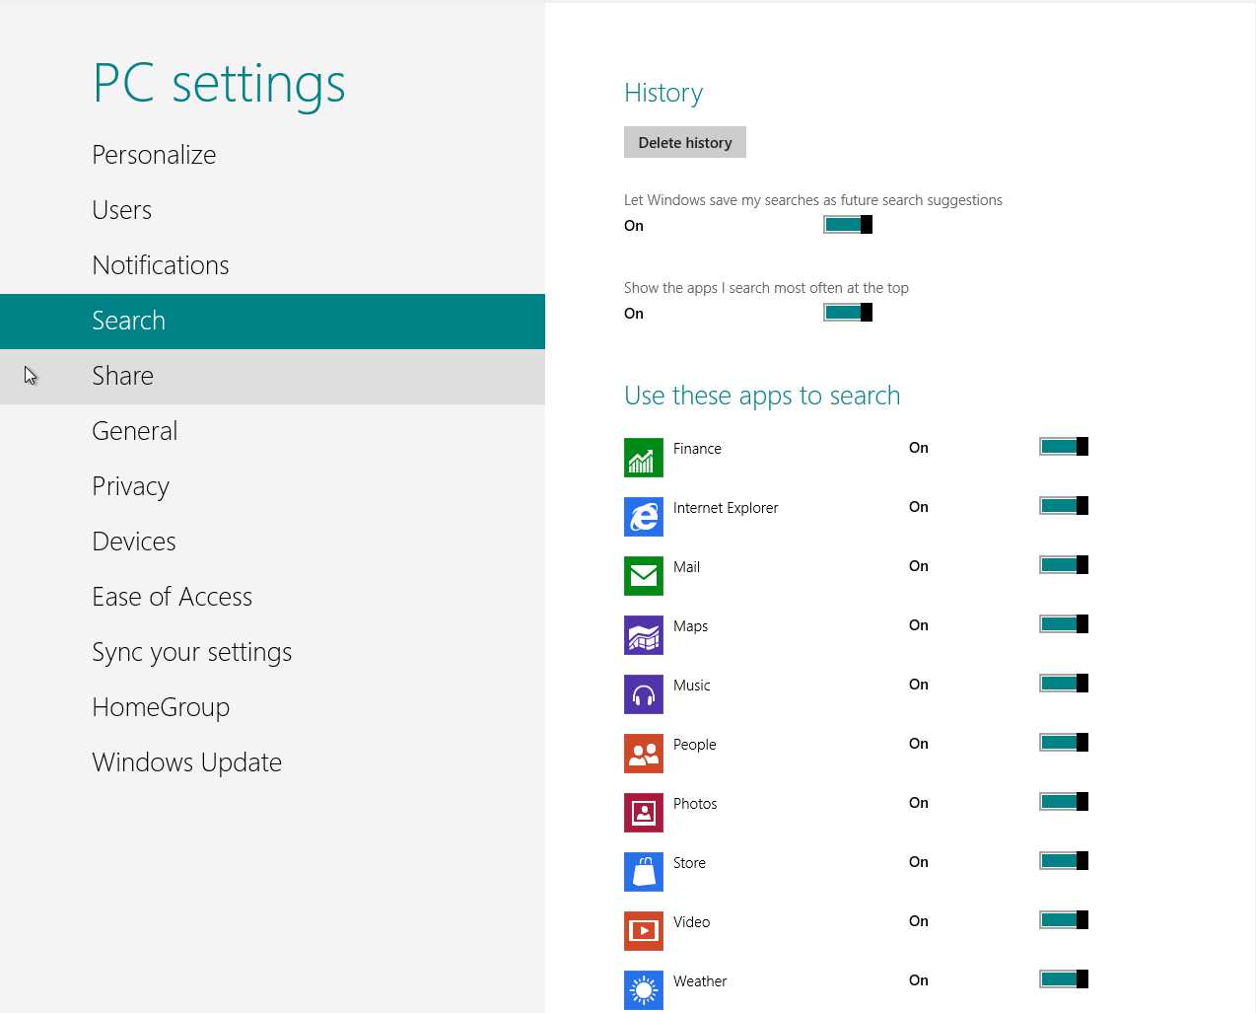Click 'Let Windows save my searches' description text
This screenshot has width=1256, height=1013.
813,200
